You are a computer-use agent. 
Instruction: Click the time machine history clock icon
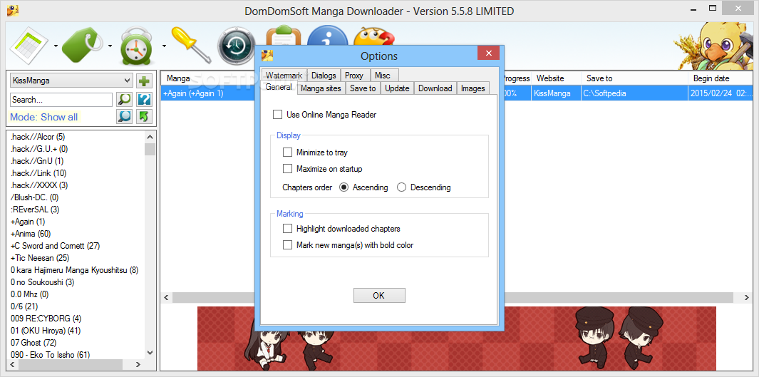coord(236,47)
